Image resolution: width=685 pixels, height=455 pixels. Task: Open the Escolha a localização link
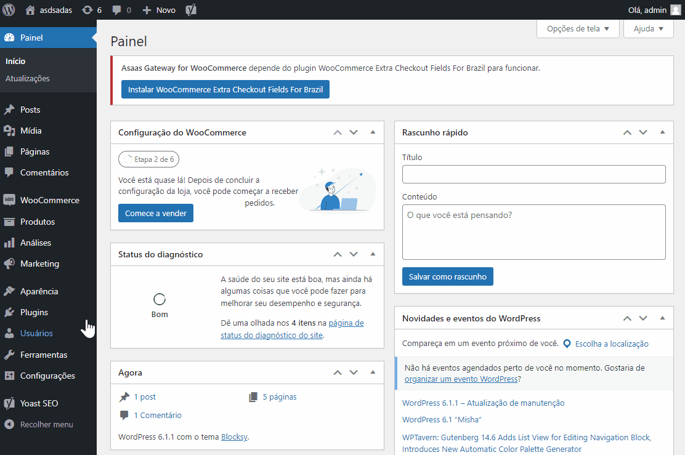pyautogui.click(x=612, y=344)
